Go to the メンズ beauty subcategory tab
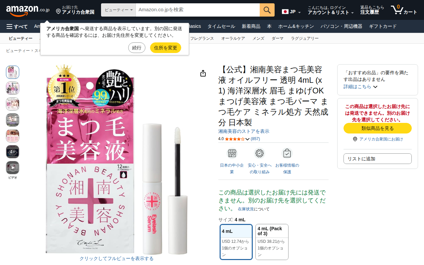The width and height of the screenshot is (424, 265). [x=258, y=38]
